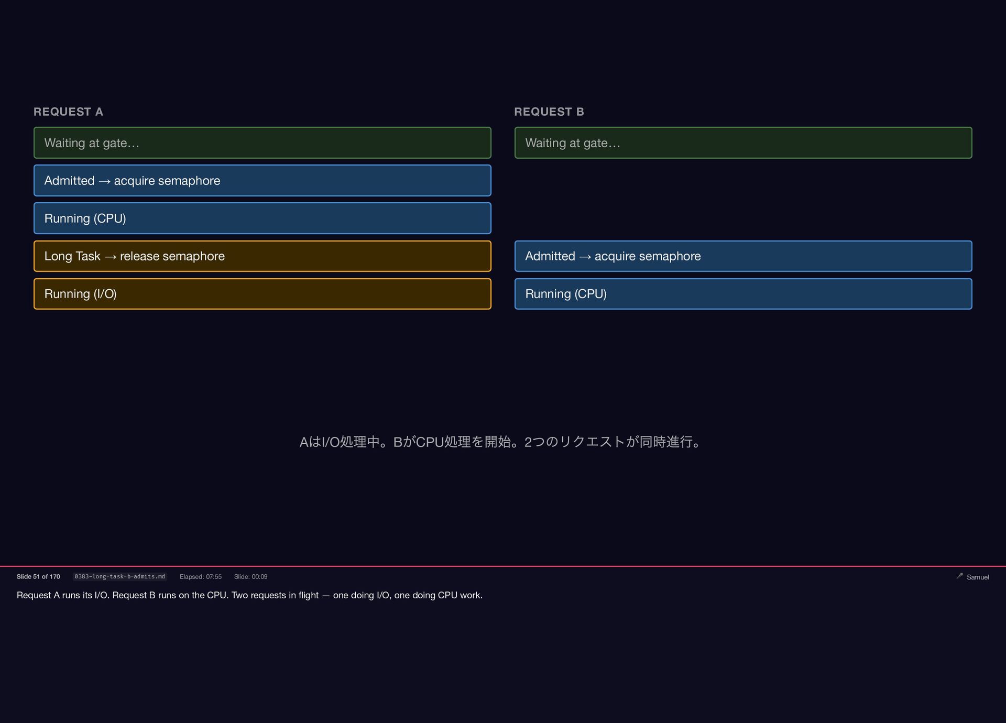Click Request A's Running (CPU) step
Image resolution: width=1006 pixels, height=723 pixels.
coord(262,218)
